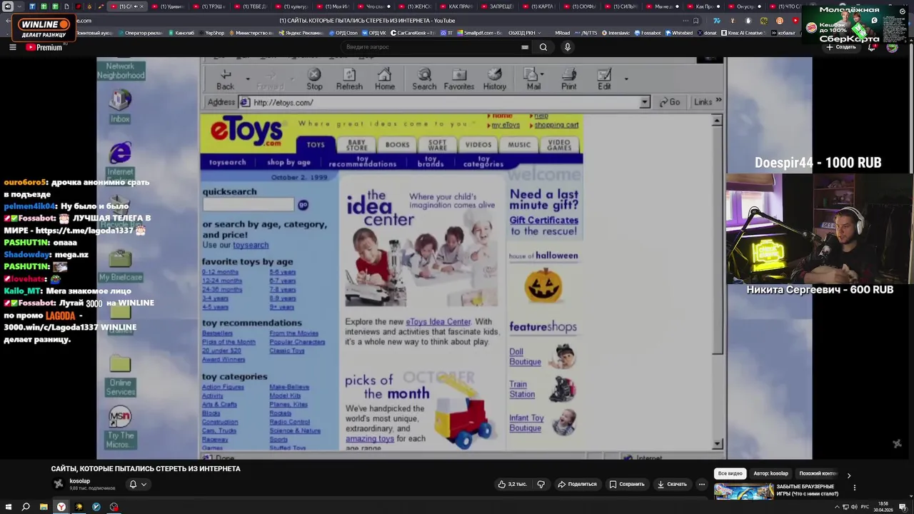Click the History icon in the old browser
This screenshot has height=514, width=914.
pyautogui.click(x=494, y=79)
